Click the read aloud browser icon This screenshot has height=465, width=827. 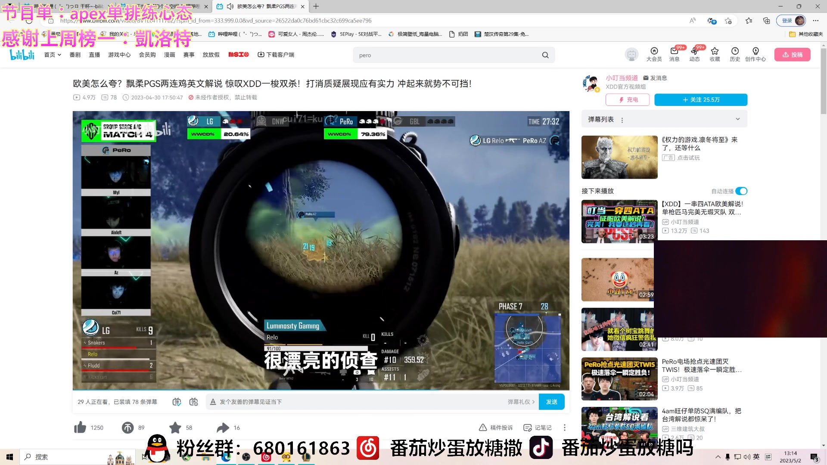(693, 20)
